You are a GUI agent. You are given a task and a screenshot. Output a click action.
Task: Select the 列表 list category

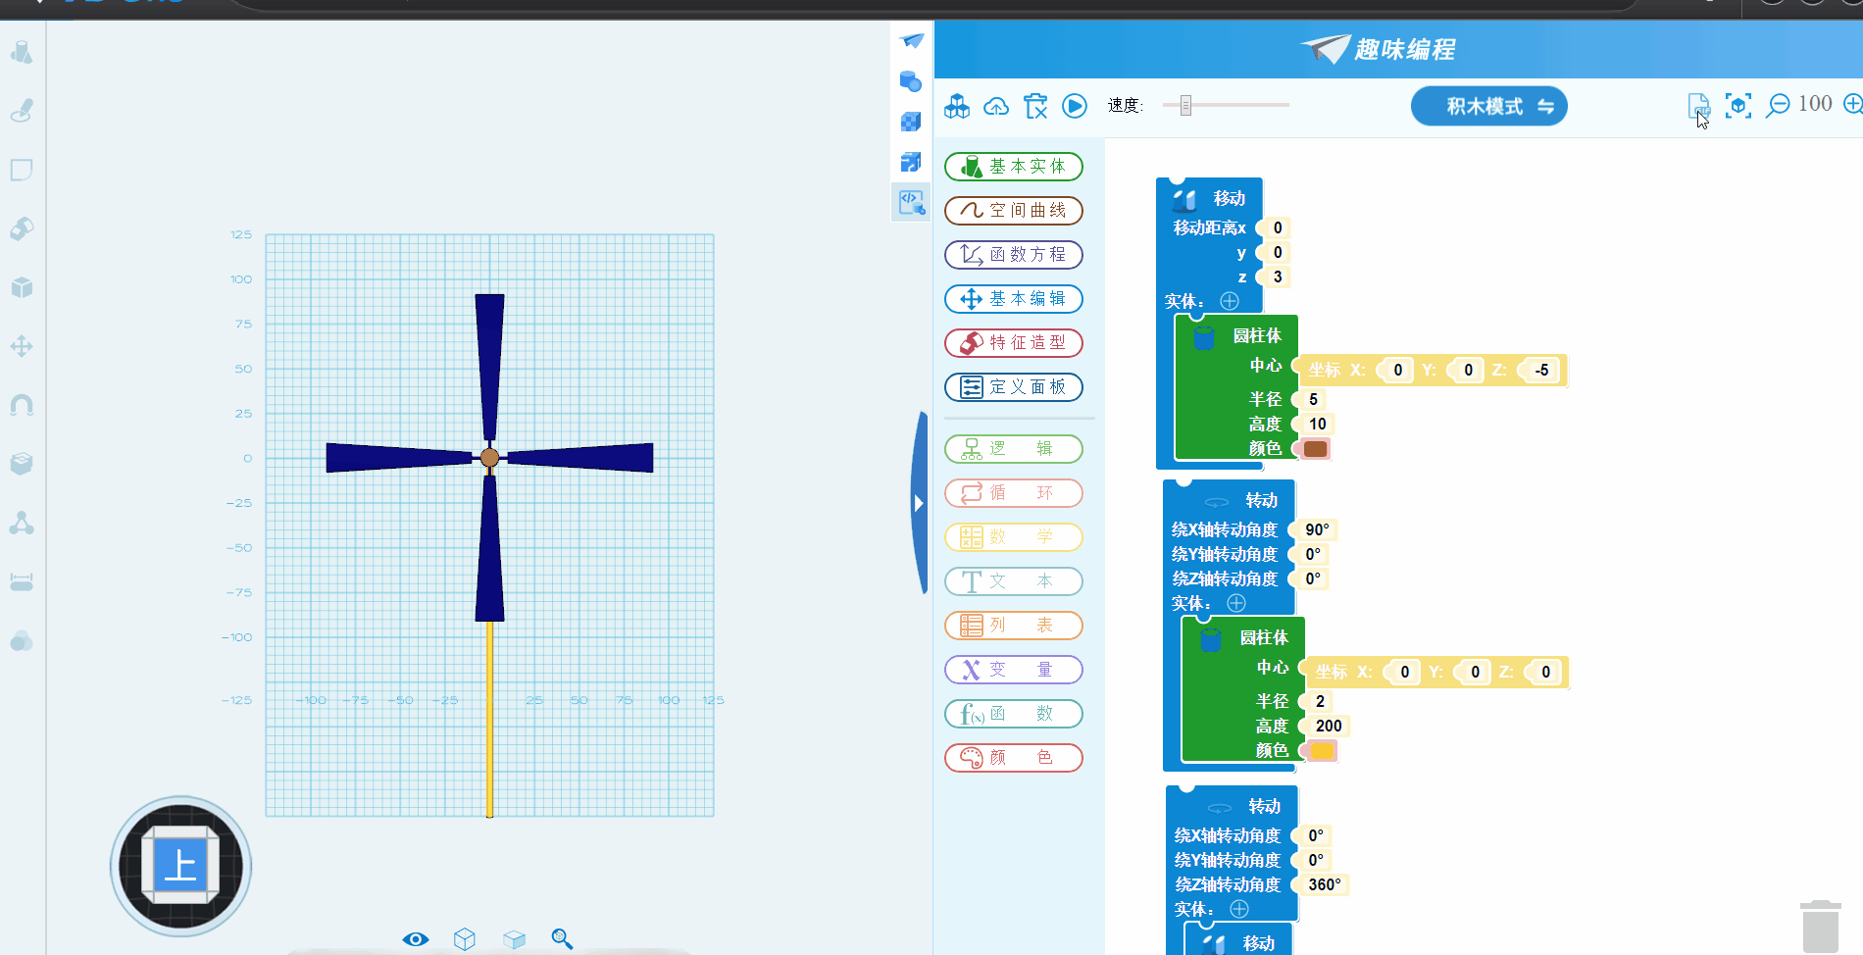(1014, 626)
